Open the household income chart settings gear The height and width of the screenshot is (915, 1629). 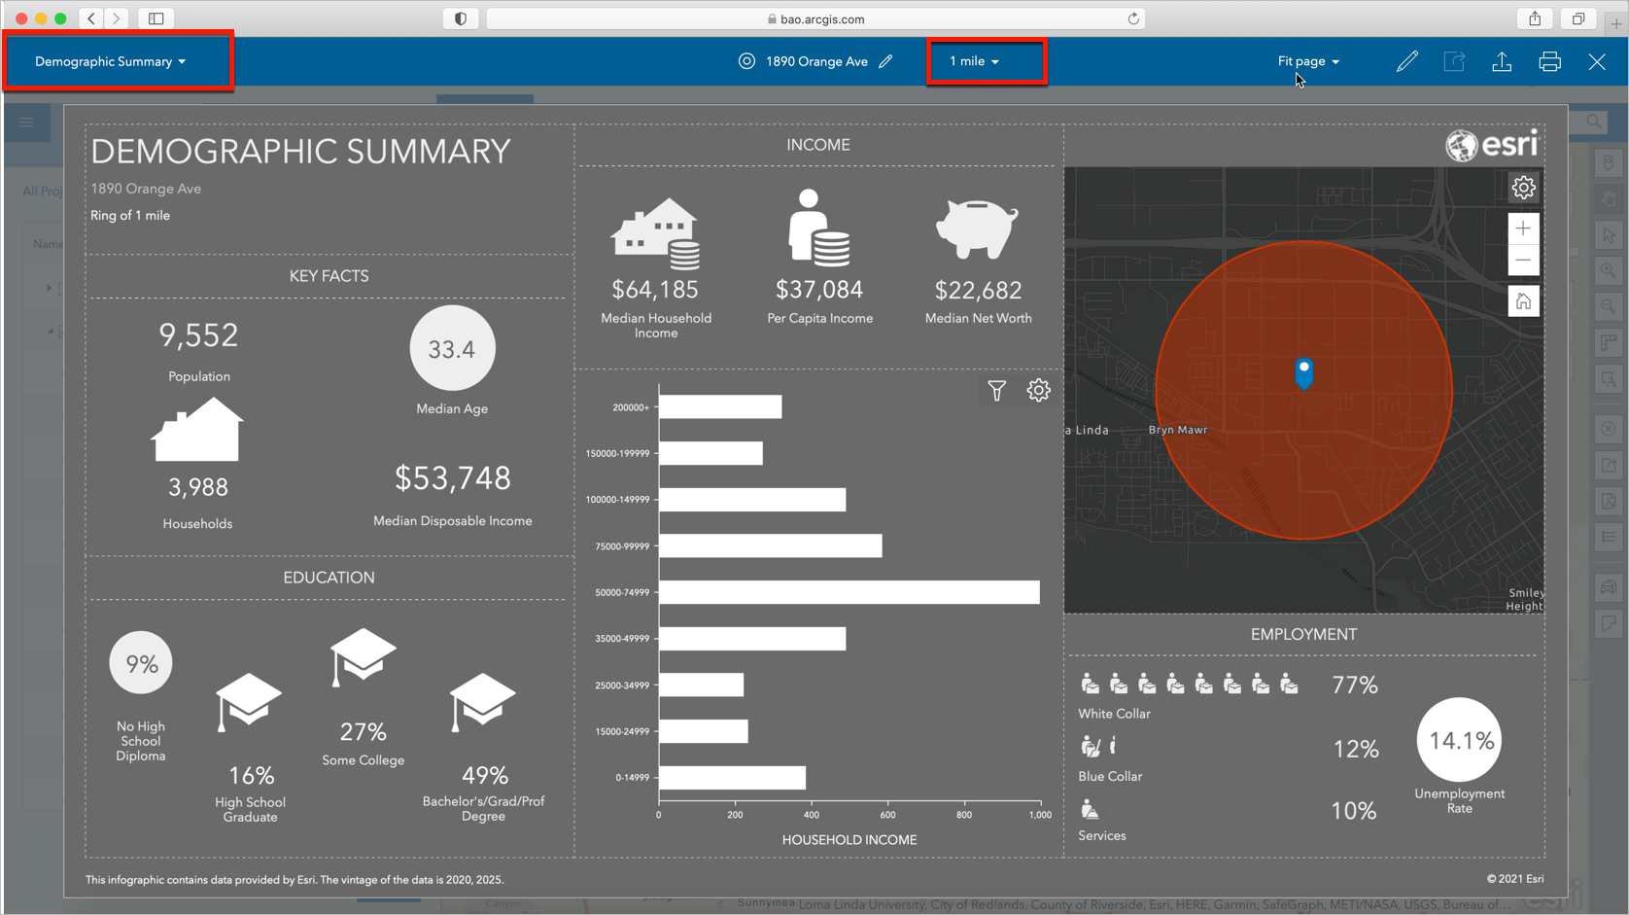[x=1038, y=390]
